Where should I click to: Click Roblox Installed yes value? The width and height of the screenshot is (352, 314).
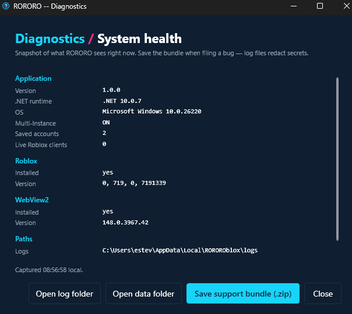tap(108, 173)
